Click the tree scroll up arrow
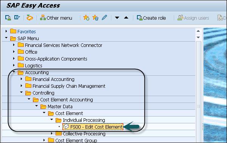The width and height of the screenshot is (227, 143). tap(198, 31)
